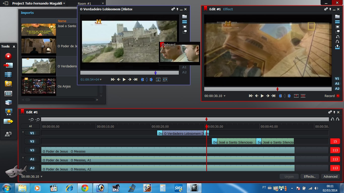Toggle the V2 track button on the timeline
This screenshot has height=193, width=344.
[x=32, y=141]
